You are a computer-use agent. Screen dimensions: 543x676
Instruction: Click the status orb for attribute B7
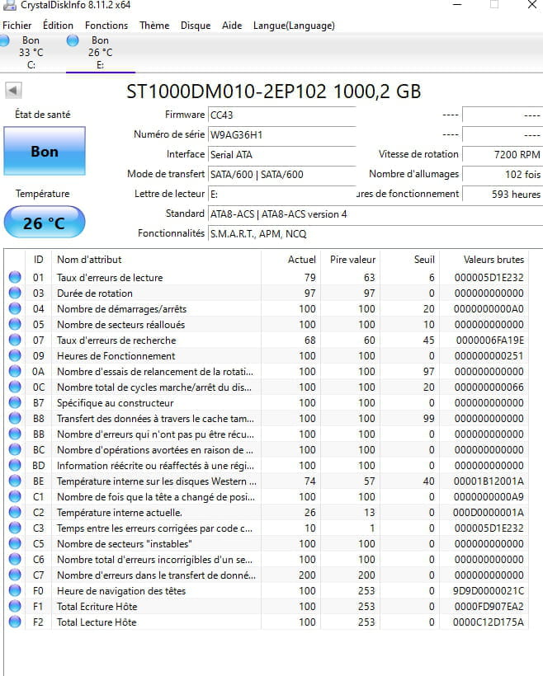(x=15, y=402)
